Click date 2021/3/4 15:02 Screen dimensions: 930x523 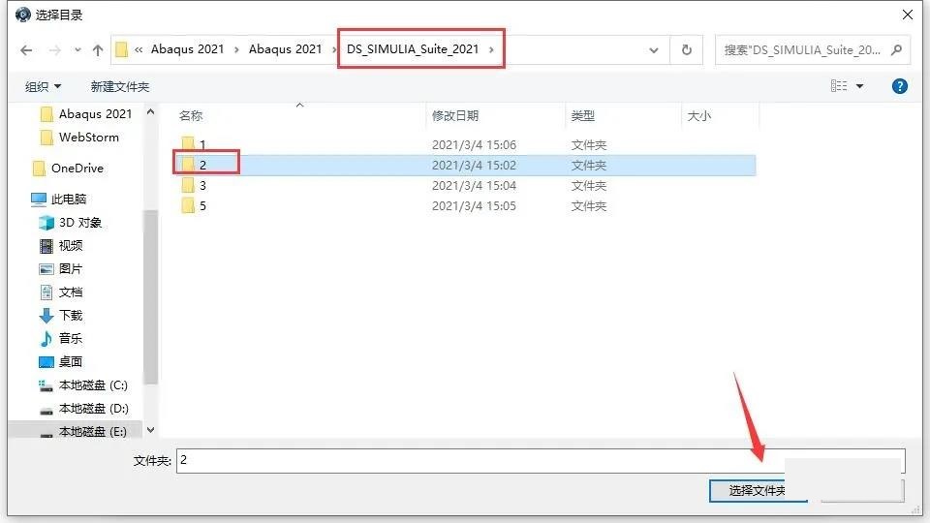[x=474, y=165]
